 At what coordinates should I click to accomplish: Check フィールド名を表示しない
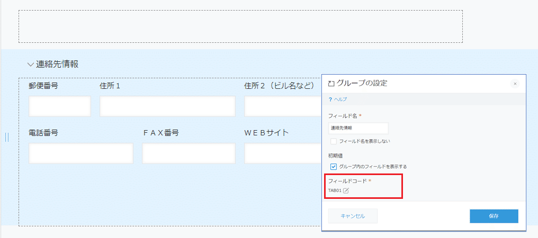coord(333,141)
